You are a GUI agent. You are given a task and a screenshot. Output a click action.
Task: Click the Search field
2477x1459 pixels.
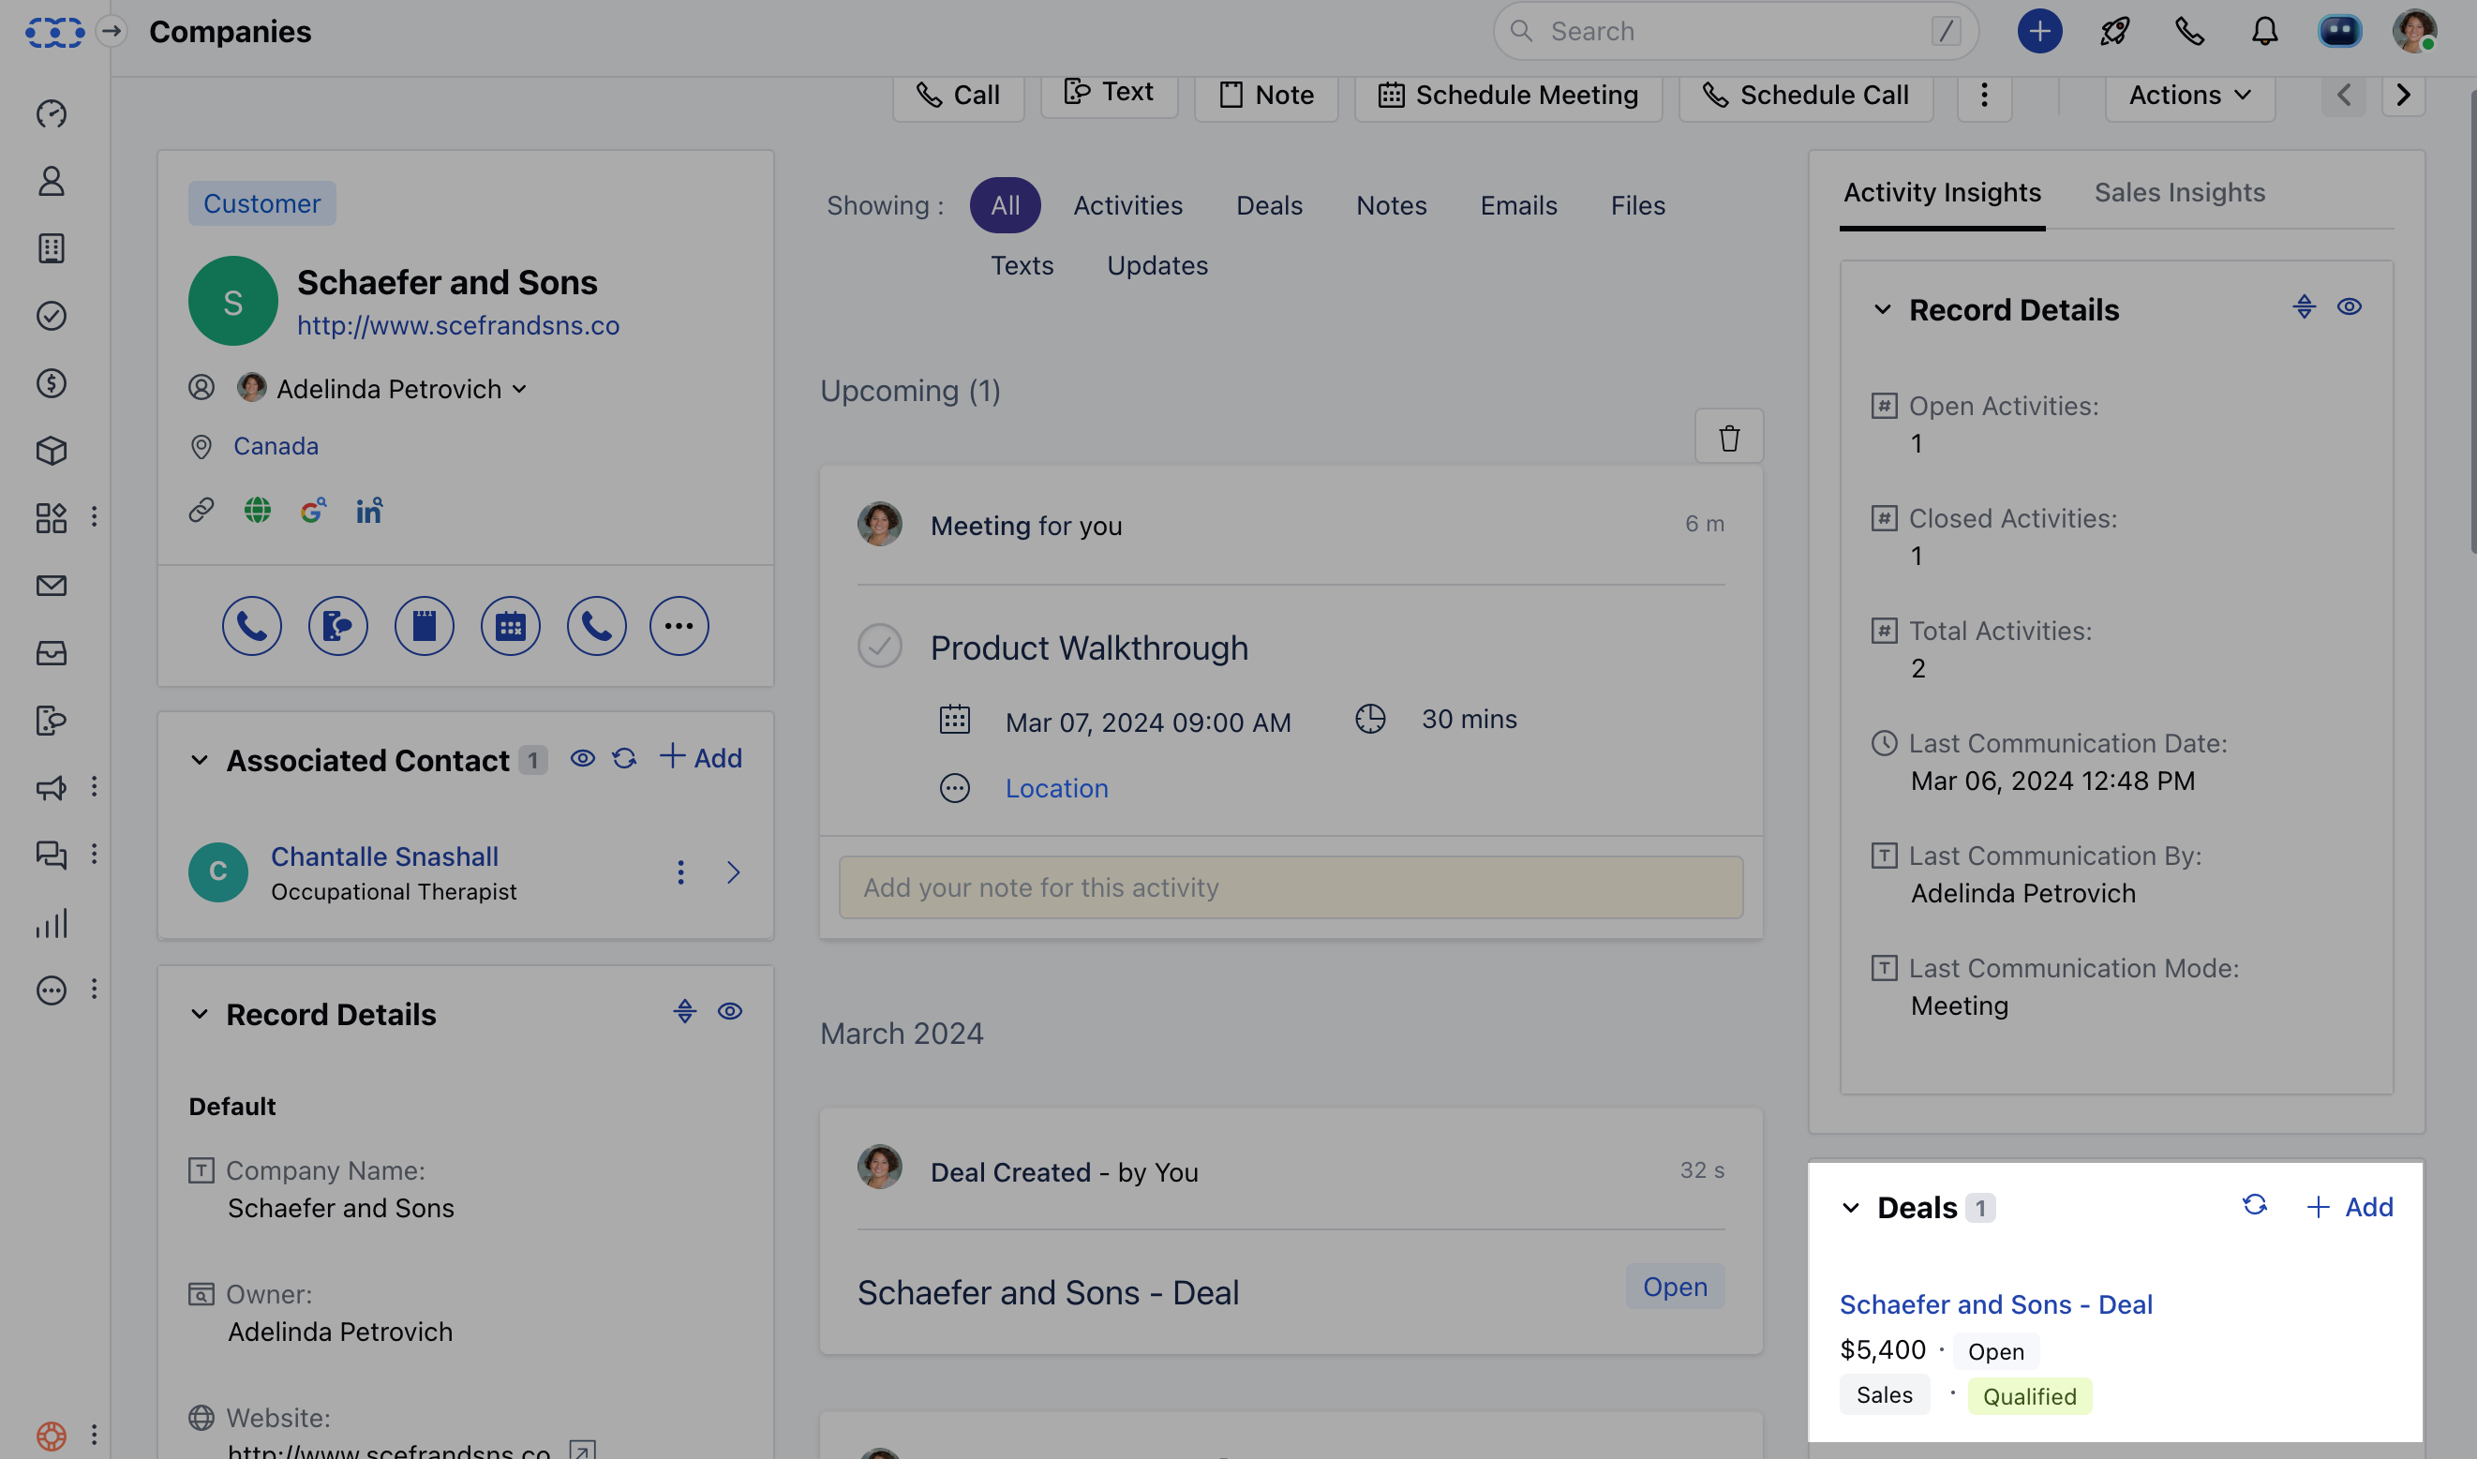click(x=1736, y=32)
